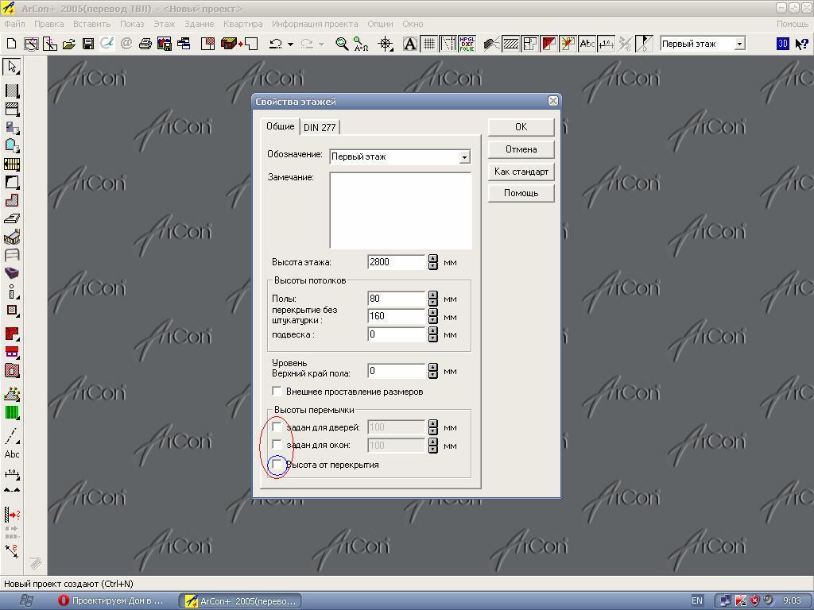Screen dimensions: 814x610
Task: Click the HPGL DXF Folie icon
Action: click(467, 44)
